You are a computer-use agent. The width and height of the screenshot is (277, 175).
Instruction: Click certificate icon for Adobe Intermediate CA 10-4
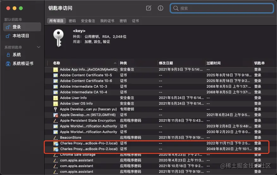(x=56, y=92)
